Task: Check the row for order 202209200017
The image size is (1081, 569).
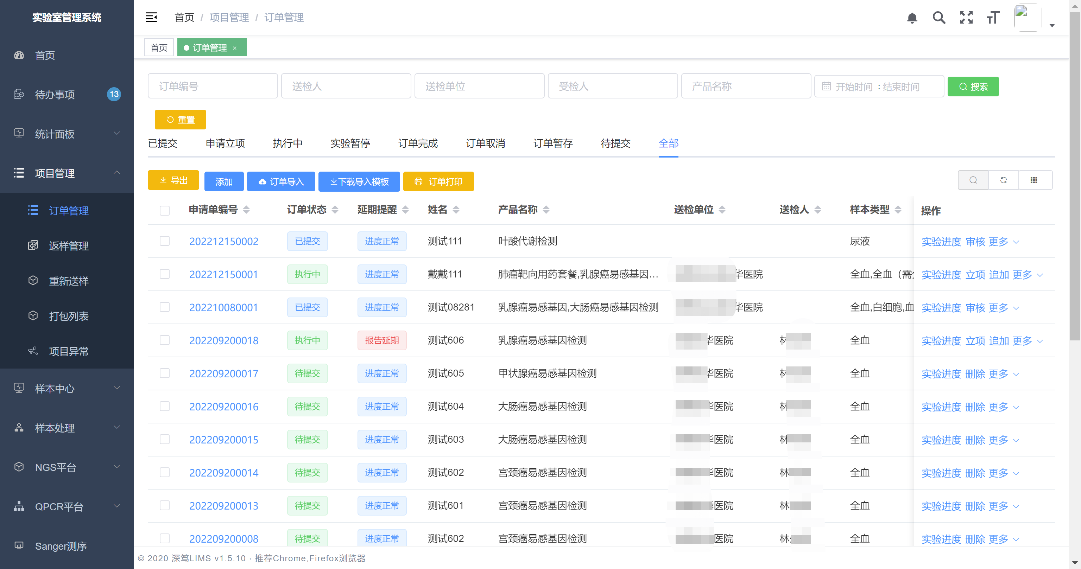Action: pyautogui.click(x=164, y=373)
